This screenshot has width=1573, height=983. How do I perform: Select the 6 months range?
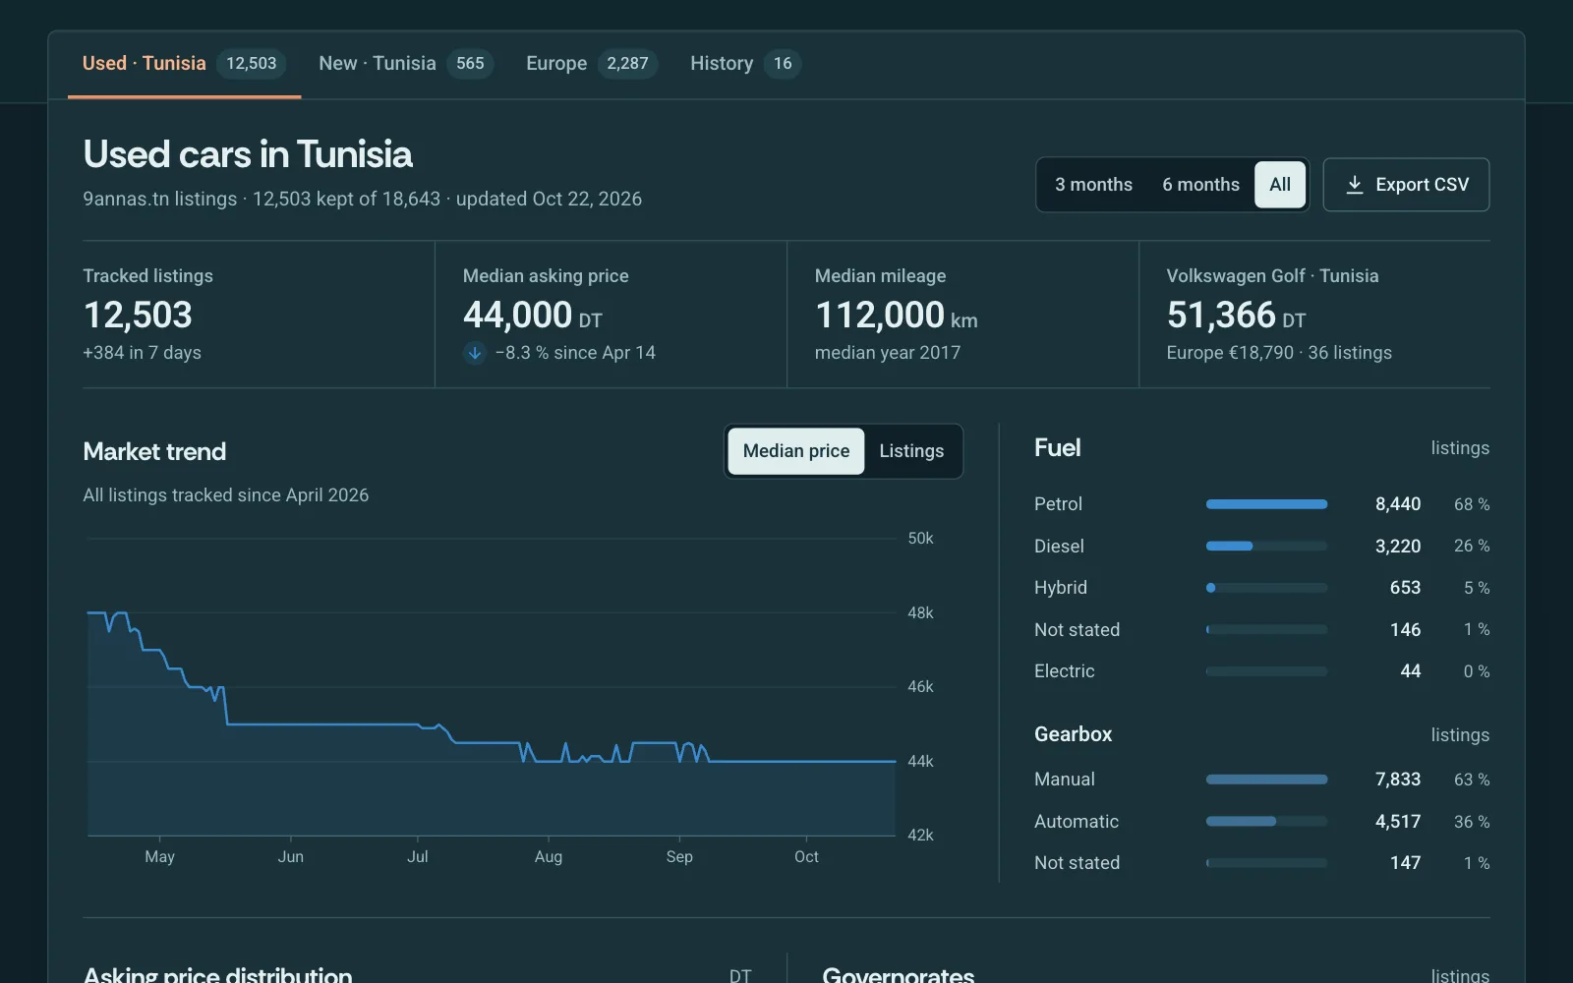coord(1200,185)
